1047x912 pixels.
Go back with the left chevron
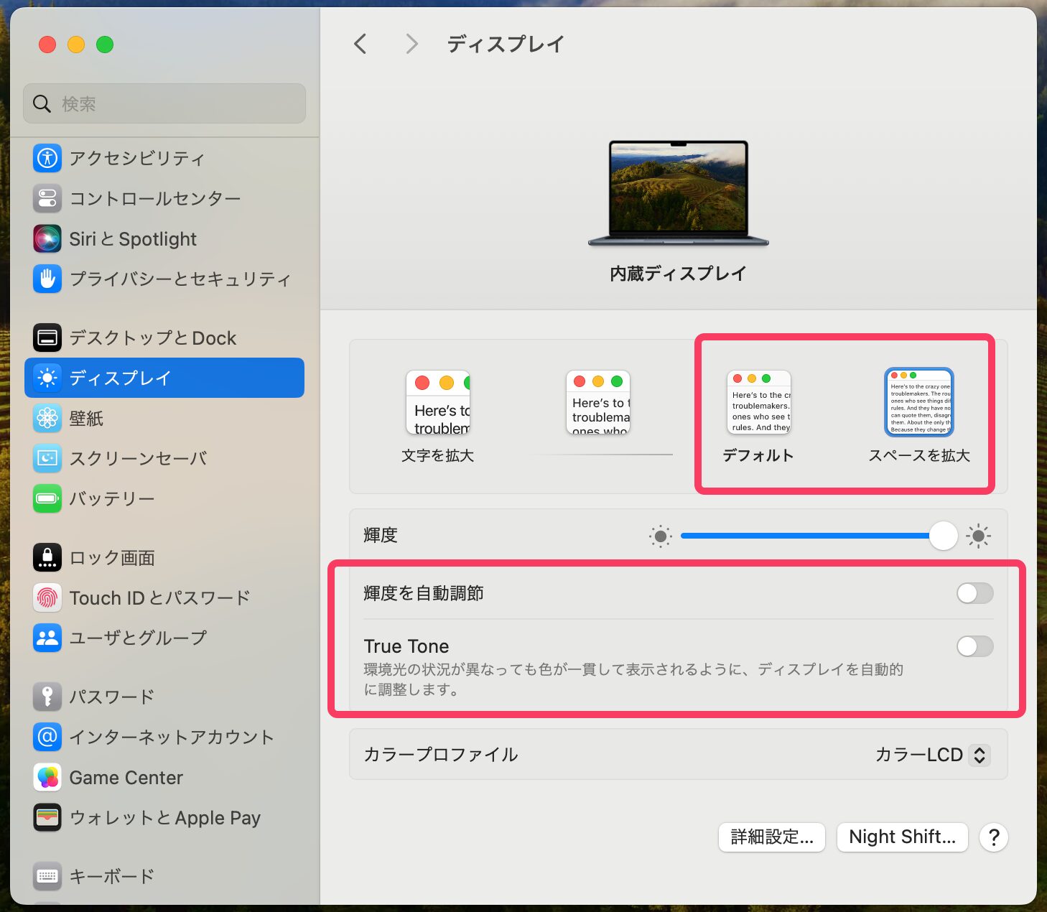click(x=360, y=44)
